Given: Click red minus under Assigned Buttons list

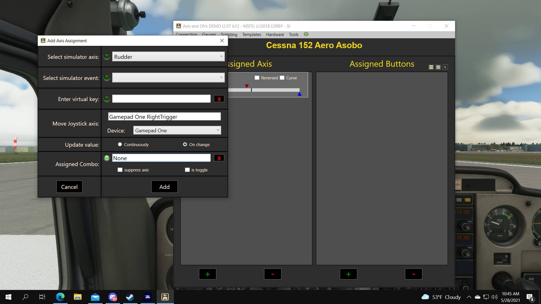Looking at the screenshot, I should click(414, 274).
